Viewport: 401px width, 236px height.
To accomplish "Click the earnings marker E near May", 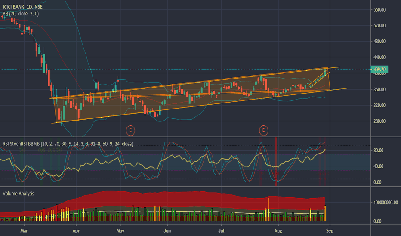I will click(130, 130).
